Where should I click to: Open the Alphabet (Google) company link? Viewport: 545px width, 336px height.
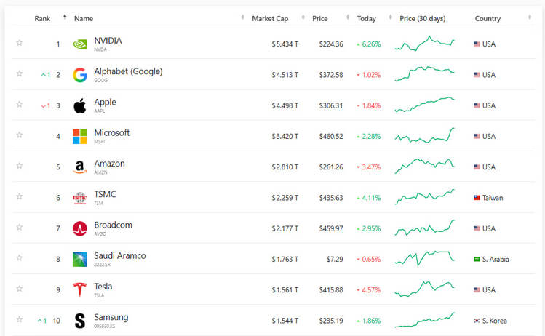click(128, 71)
